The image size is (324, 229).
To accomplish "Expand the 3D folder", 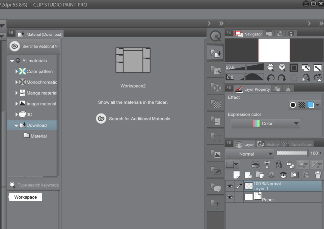I will click(17, 115).
